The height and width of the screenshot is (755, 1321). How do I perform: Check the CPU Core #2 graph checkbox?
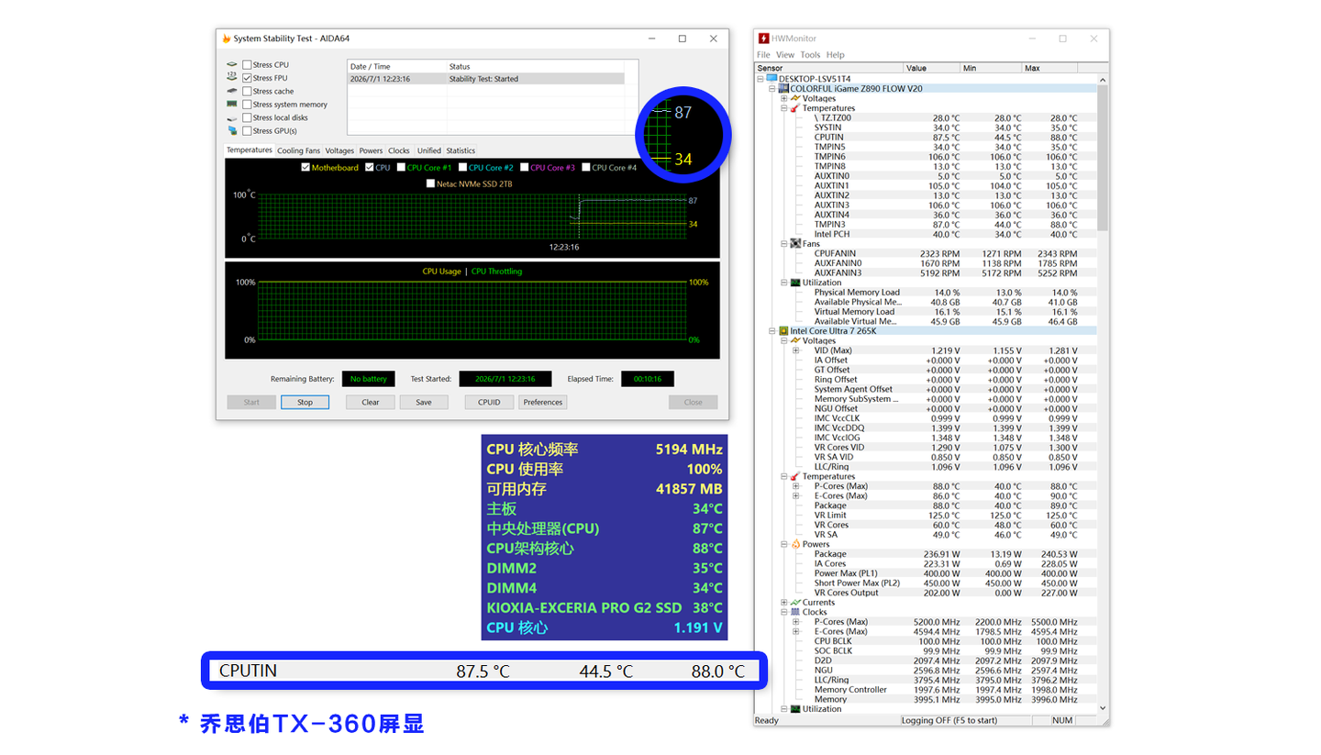tap(462, 168)
